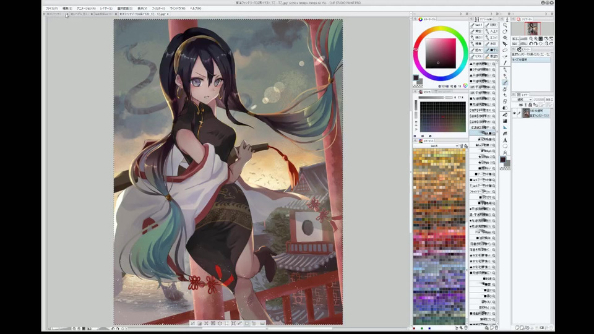The image size is (594, 334).
Task: Select the Balloon tool
Action: pyautogui.click(x=505, y=147)
